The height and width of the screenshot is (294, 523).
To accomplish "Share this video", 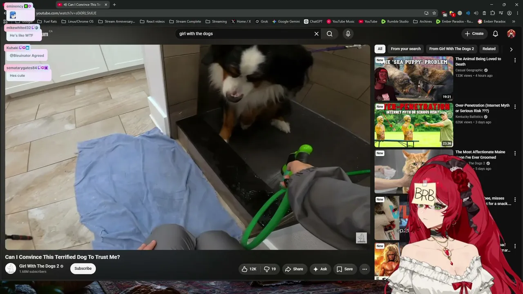I will point(294,269).
